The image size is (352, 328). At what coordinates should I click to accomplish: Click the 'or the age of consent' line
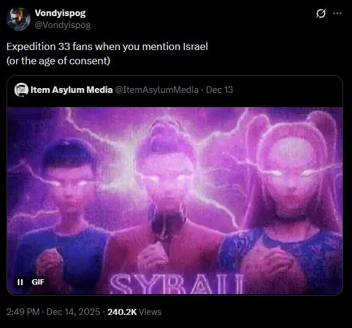[58, 61]
